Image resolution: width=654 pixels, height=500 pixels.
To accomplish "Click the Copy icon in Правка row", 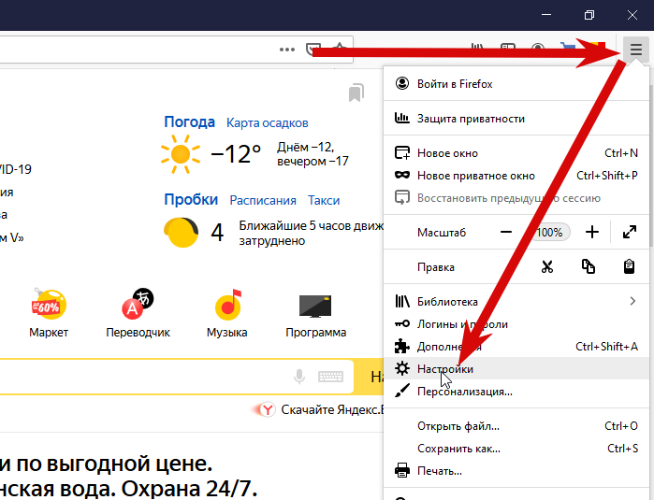I will click(589, 266).
